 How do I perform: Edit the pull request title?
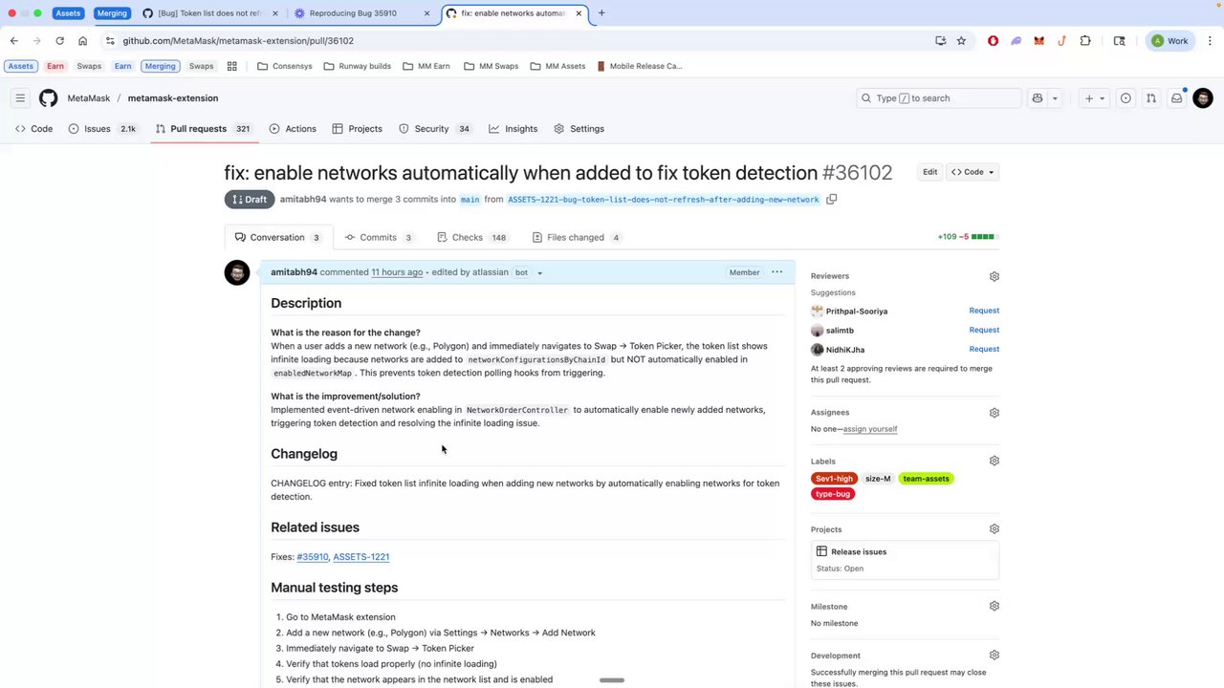click(x=929, y=172)
